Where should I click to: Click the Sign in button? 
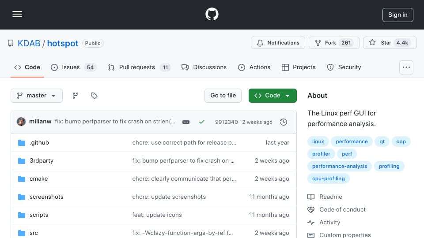pyautogui.click(x=398, y=15)
